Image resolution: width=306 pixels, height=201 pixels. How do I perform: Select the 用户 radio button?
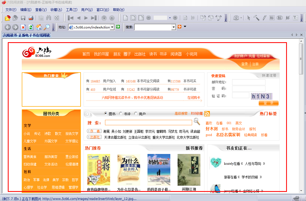point(136,114)
